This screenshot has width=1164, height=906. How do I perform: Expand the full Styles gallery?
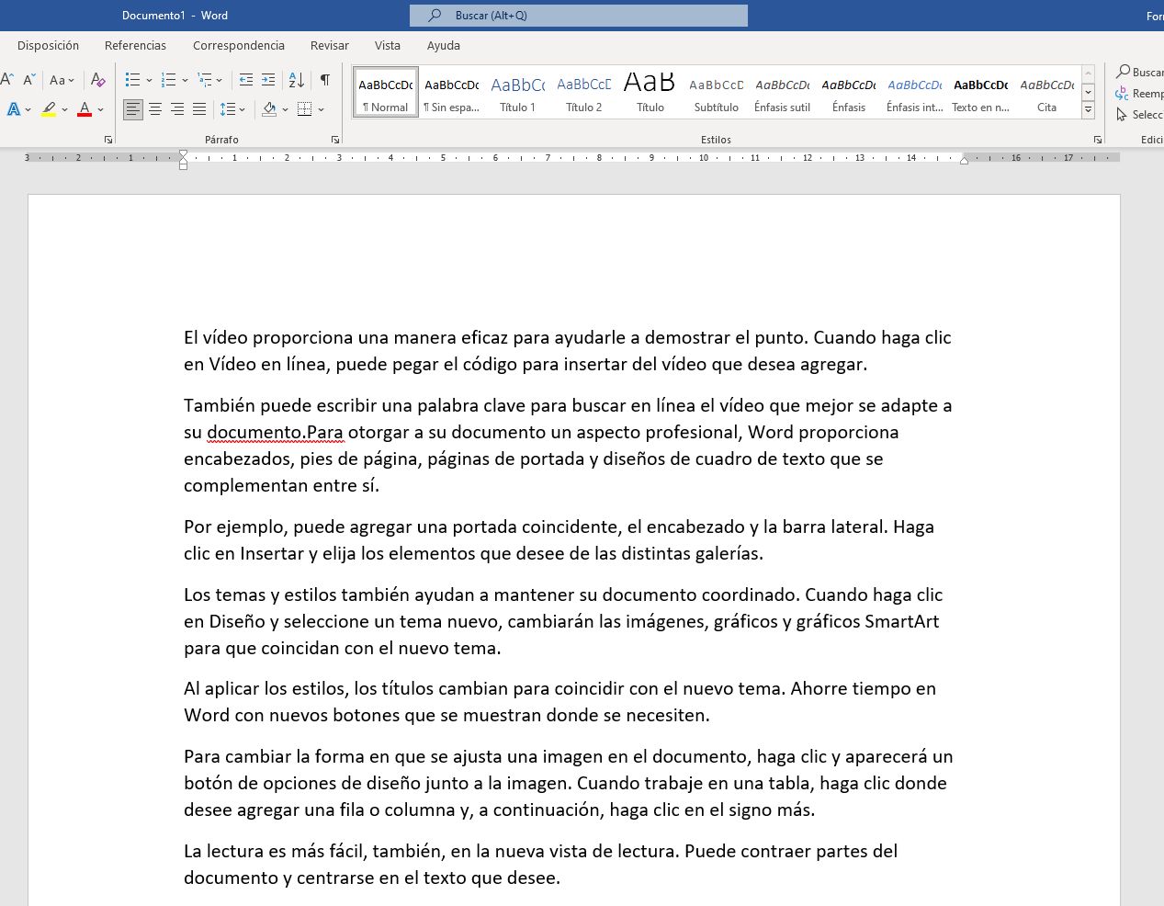click(x=1088, y=109)
